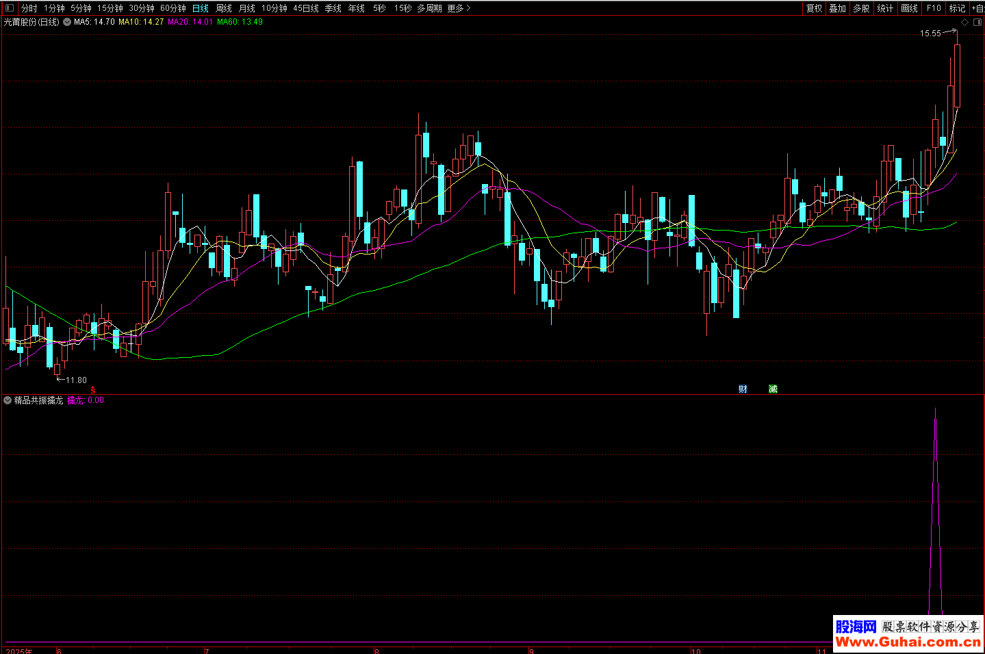Toggle the right sidebar panel icon
The height and width of the screenshot is (654, 985).
(x=977, y=22)
